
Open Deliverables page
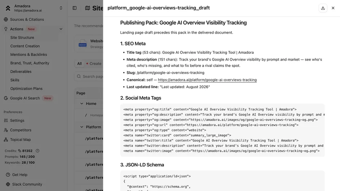(21, 71)
